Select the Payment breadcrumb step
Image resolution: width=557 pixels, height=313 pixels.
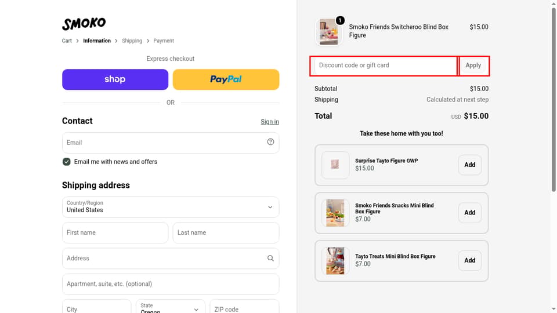(164, 41)
